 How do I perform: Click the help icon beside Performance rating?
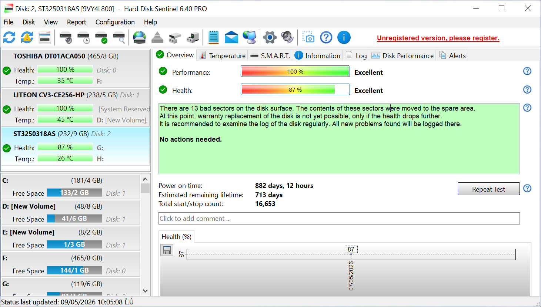pos(527,71)
